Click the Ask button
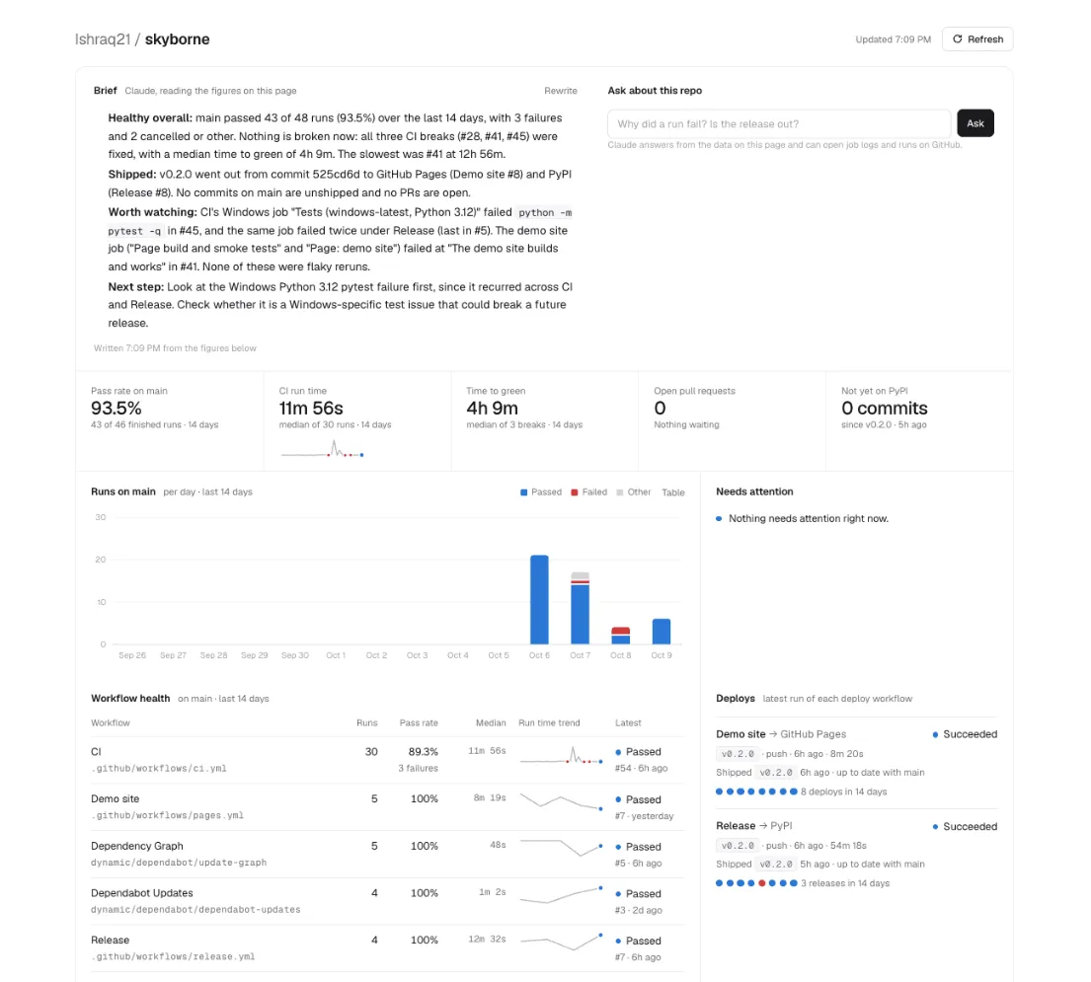 tap(974, 123)
